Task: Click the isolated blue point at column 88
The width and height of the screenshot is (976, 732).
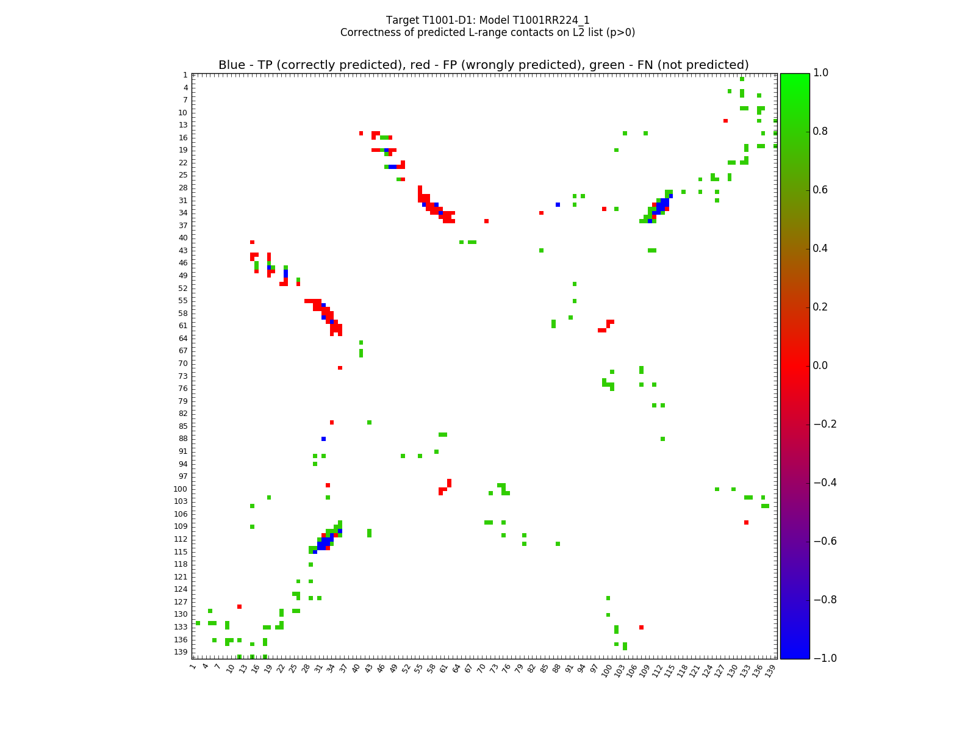Action: pos(558,204)
